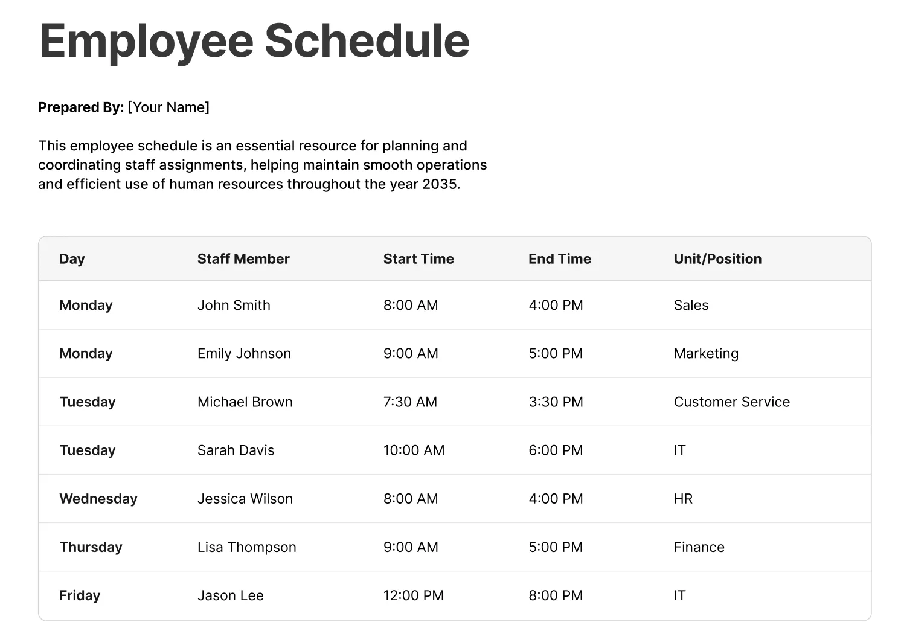The height and width of the screenshot is (622, 901).
Task: Select the Prepared By label
Action: coord(81,107)
